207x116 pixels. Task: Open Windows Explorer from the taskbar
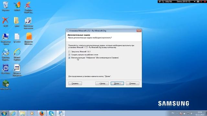(x=23, y=113)
